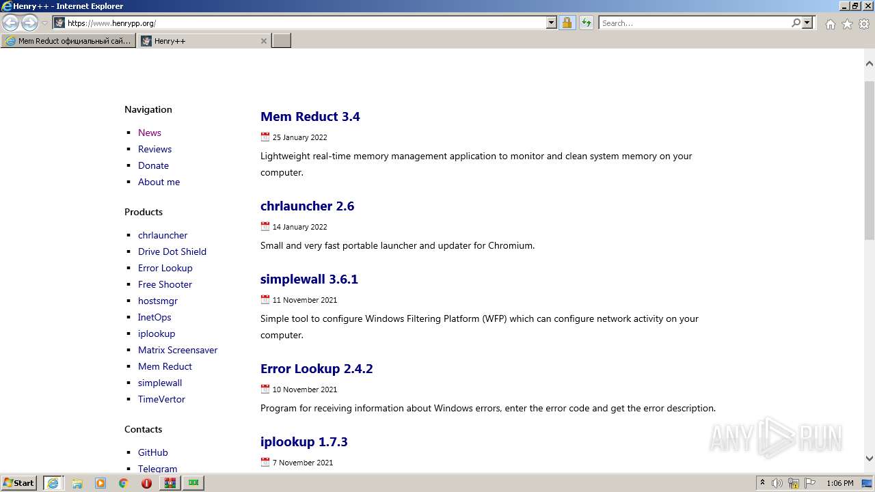
Task: Open simplewall in Products sidebar
Action: 160,383
